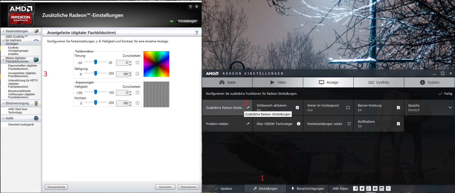455x193 pixels.
Task: Open the System tab
Action: pyautogui.click(x=429, y=82)
